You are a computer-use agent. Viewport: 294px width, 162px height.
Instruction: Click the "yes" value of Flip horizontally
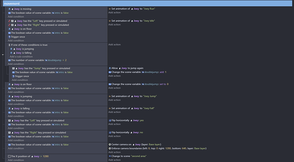click(142, 120)
